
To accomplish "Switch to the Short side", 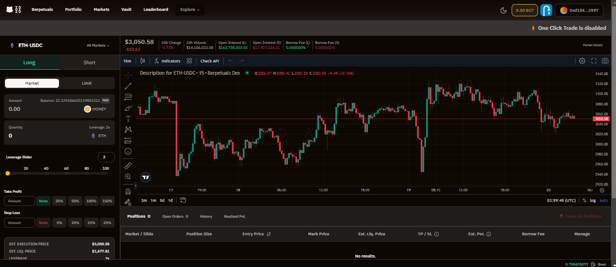I will 89,62.
